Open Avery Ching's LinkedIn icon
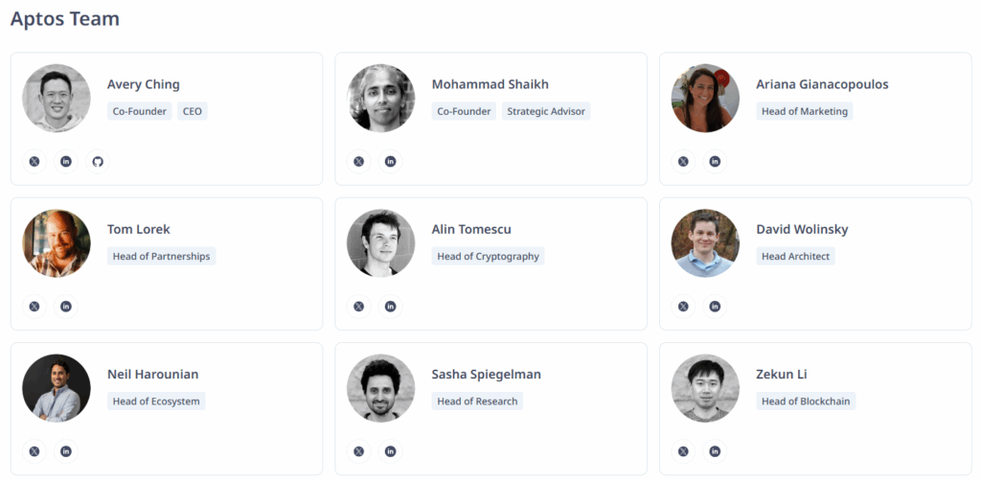 [x=66, y=161]
